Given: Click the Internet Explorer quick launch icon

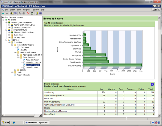Looking at the screenshot, I should (13, 123).
